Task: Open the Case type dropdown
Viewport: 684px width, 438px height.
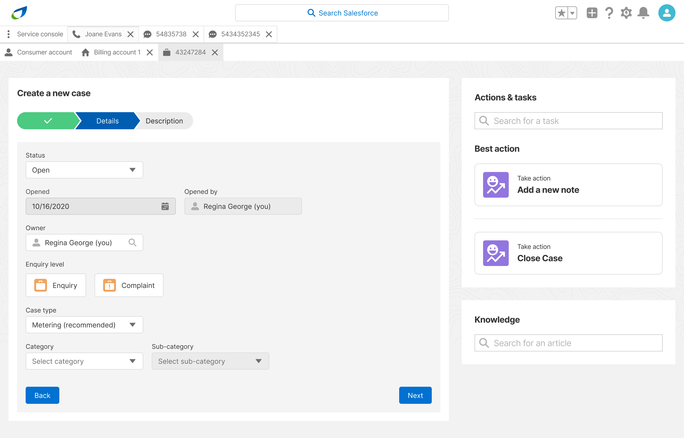Action: tap(84, 325)
